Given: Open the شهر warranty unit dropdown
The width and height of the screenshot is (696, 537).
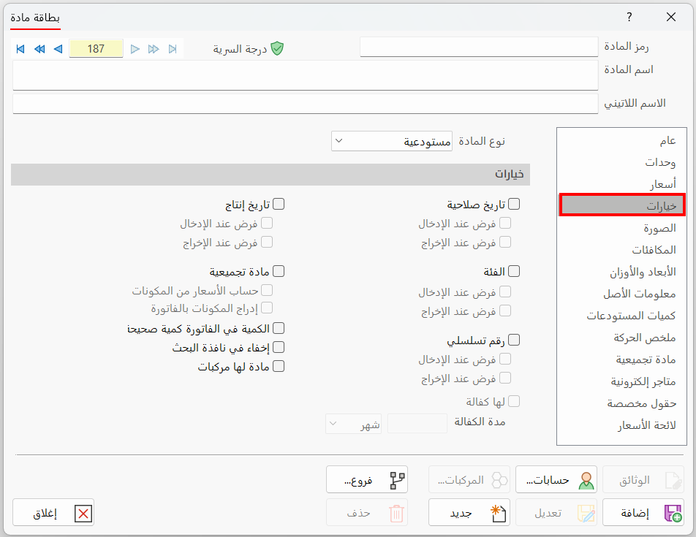Looking at the screenshot, I should tap(353, 424).
